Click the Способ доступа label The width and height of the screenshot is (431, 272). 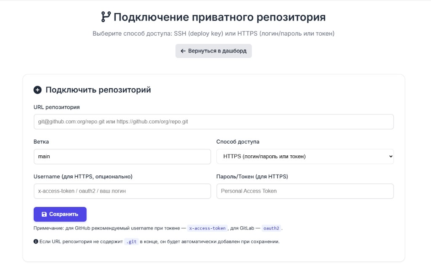(238, 142)
